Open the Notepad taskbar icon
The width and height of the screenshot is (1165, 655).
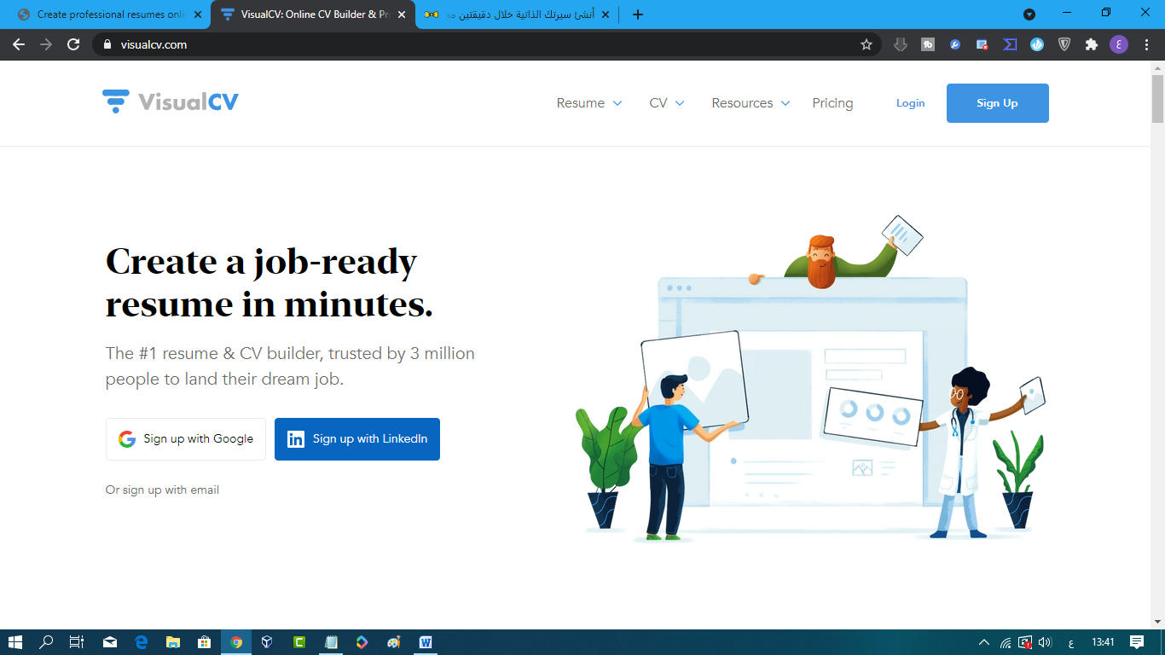coord(331,642)
